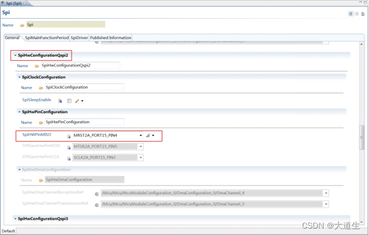Click the SPISlaveHwPinMOSI label
Viewport: 369px width, 235px height.
pos(41,146)
